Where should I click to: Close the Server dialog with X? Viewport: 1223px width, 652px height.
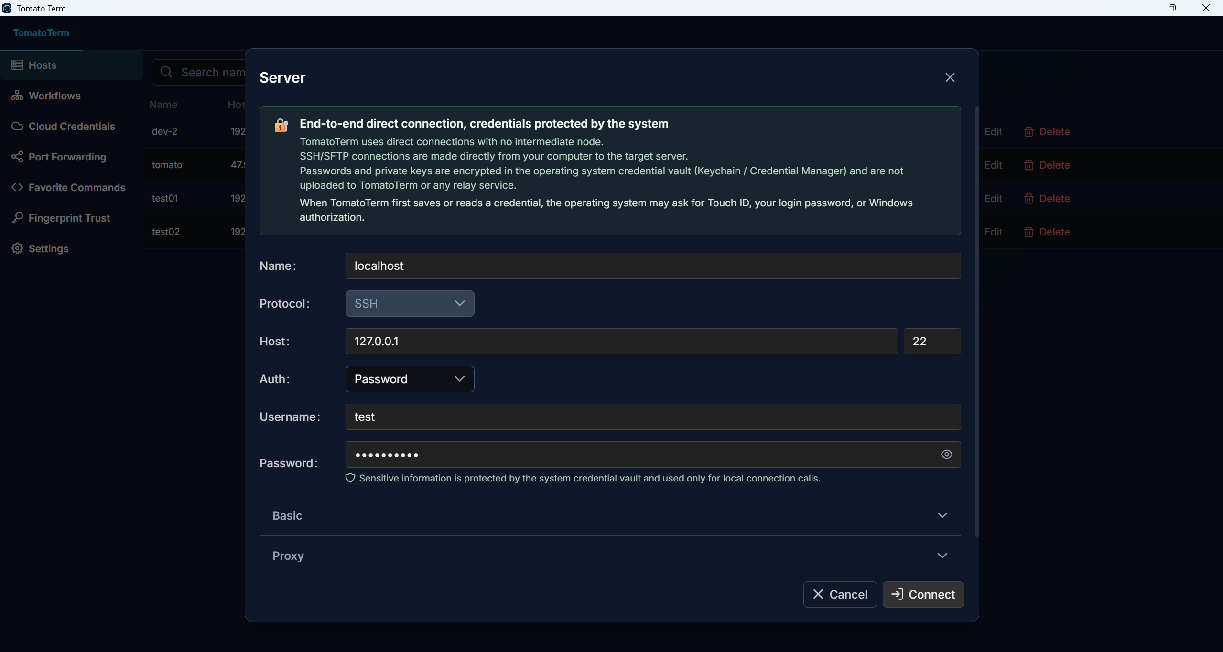point(950,77)
